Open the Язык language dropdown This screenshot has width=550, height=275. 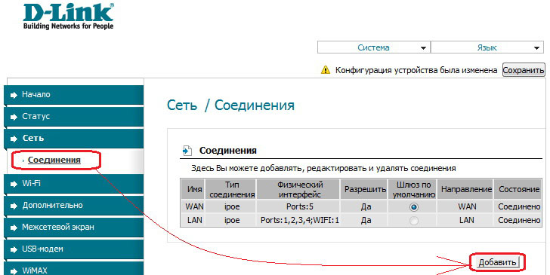pyautogui.click(x=487, y=47)
